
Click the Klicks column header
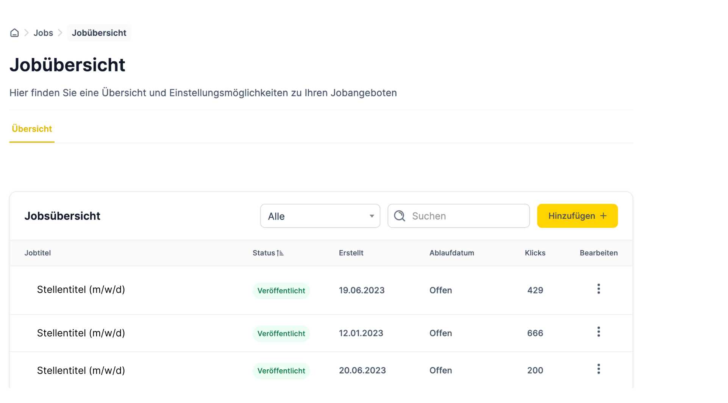tap(535, 253)
